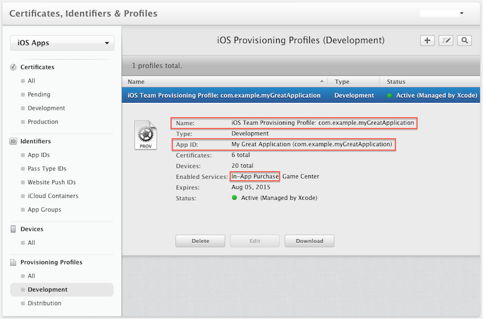Image resolution: width=483 pixels, height=319 pixels.
Task: Click the Certificates section icon
Action: [x=14, y=67]
